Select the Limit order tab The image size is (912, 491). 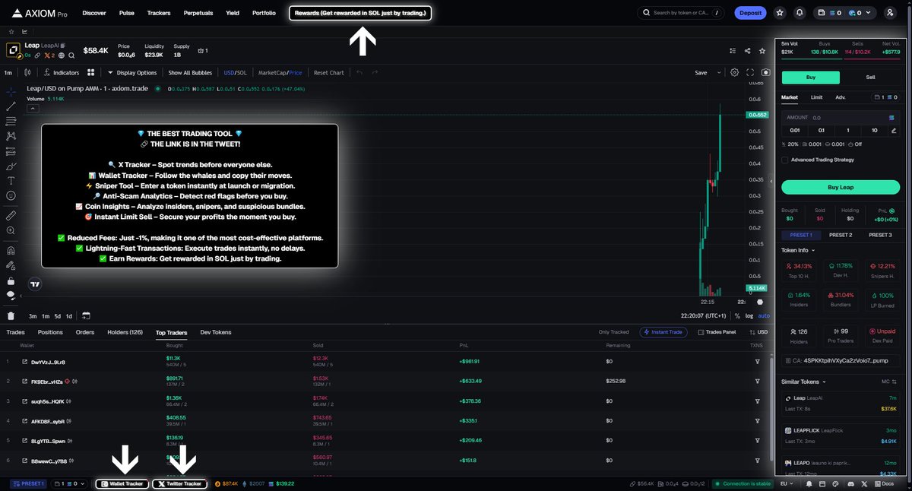816,97
